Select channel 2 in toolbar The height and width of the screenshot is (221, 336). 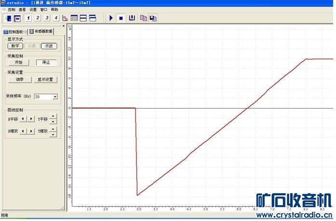pos(38,18)
